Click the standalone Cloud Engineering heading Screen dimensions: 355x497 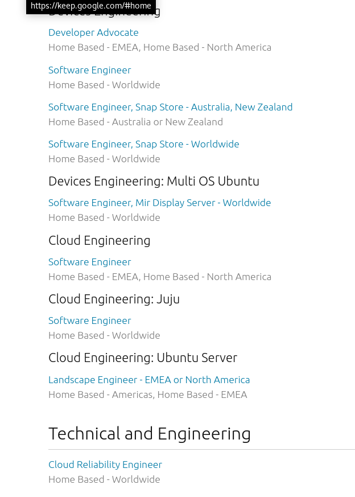pos(100,241)
